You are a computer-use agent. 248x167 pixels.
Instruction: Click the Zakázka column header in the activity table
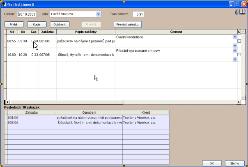coord(47,32)
